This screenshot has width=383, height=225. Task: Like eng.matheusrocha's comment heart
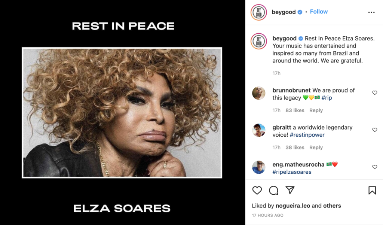(x=375, y=167)
